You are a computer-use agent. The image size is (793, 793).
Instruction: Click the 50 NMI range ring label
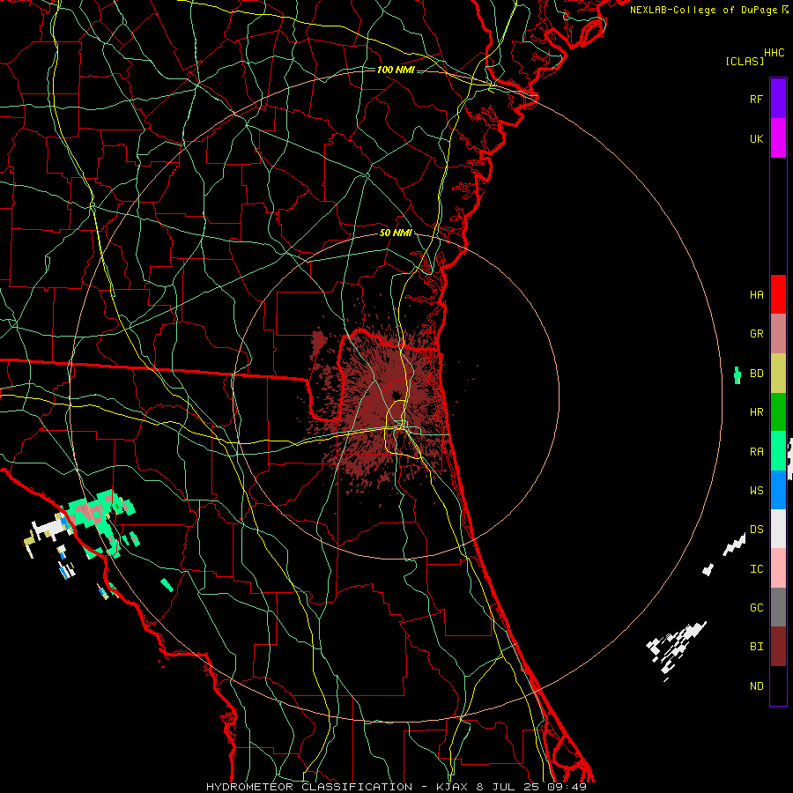tap(396, 233)
